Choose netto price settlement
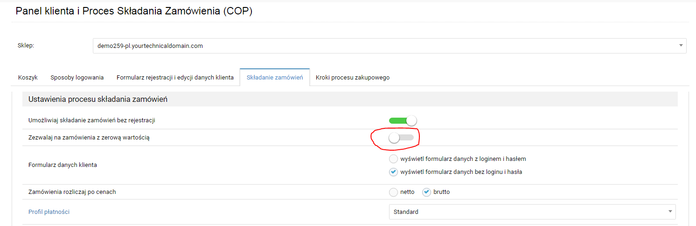Image resolution: width=696 pixels, height=226 pixels. (x=393, y=192)
